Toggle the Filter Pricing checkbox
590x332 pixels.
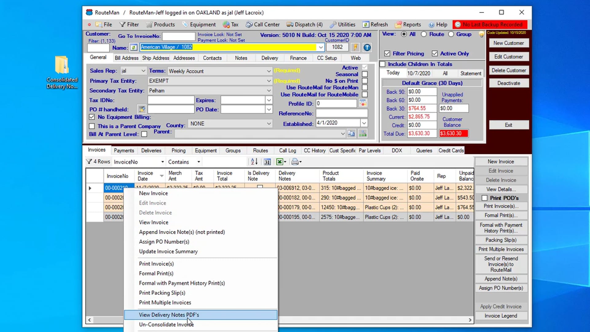click(x=387, y=53)
